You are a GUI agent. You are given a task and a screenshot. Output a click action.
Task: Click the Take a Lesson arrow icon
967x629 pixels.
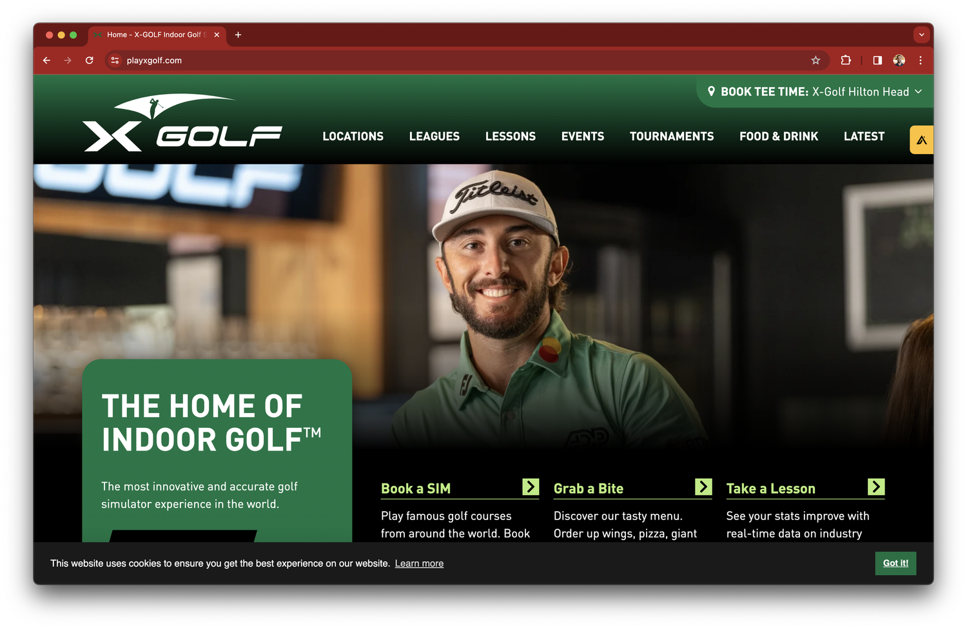[x=876, y=487]
